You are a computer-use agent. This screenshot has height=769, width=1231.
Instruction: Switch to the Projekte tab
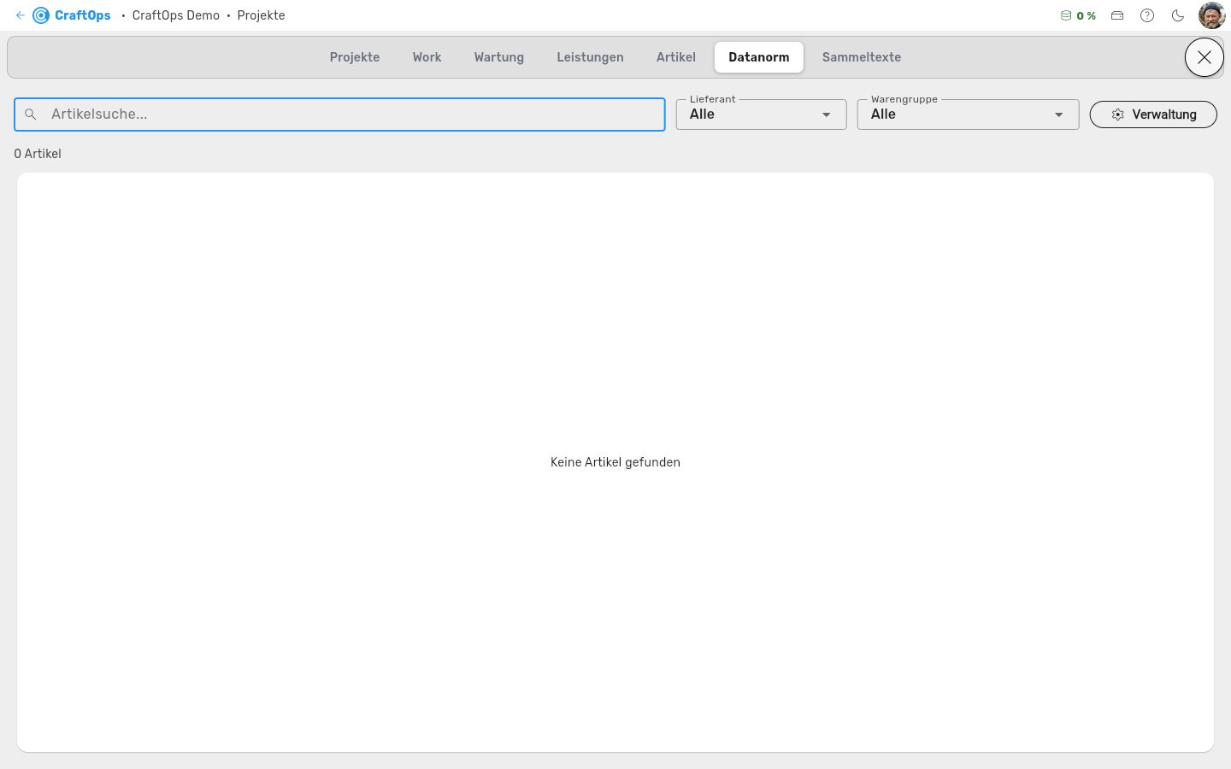tap(355, 57)
